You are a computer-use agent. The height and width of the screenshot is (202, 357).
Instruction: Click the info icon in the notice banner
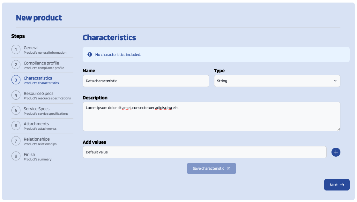(90, 54)
